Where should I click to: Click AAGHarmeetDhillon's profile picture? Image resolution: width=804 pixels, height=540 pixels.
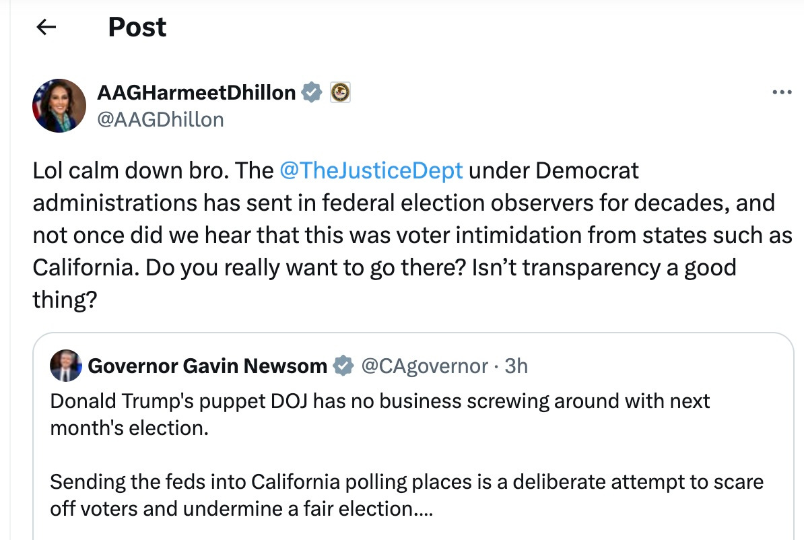pos(59,105)
